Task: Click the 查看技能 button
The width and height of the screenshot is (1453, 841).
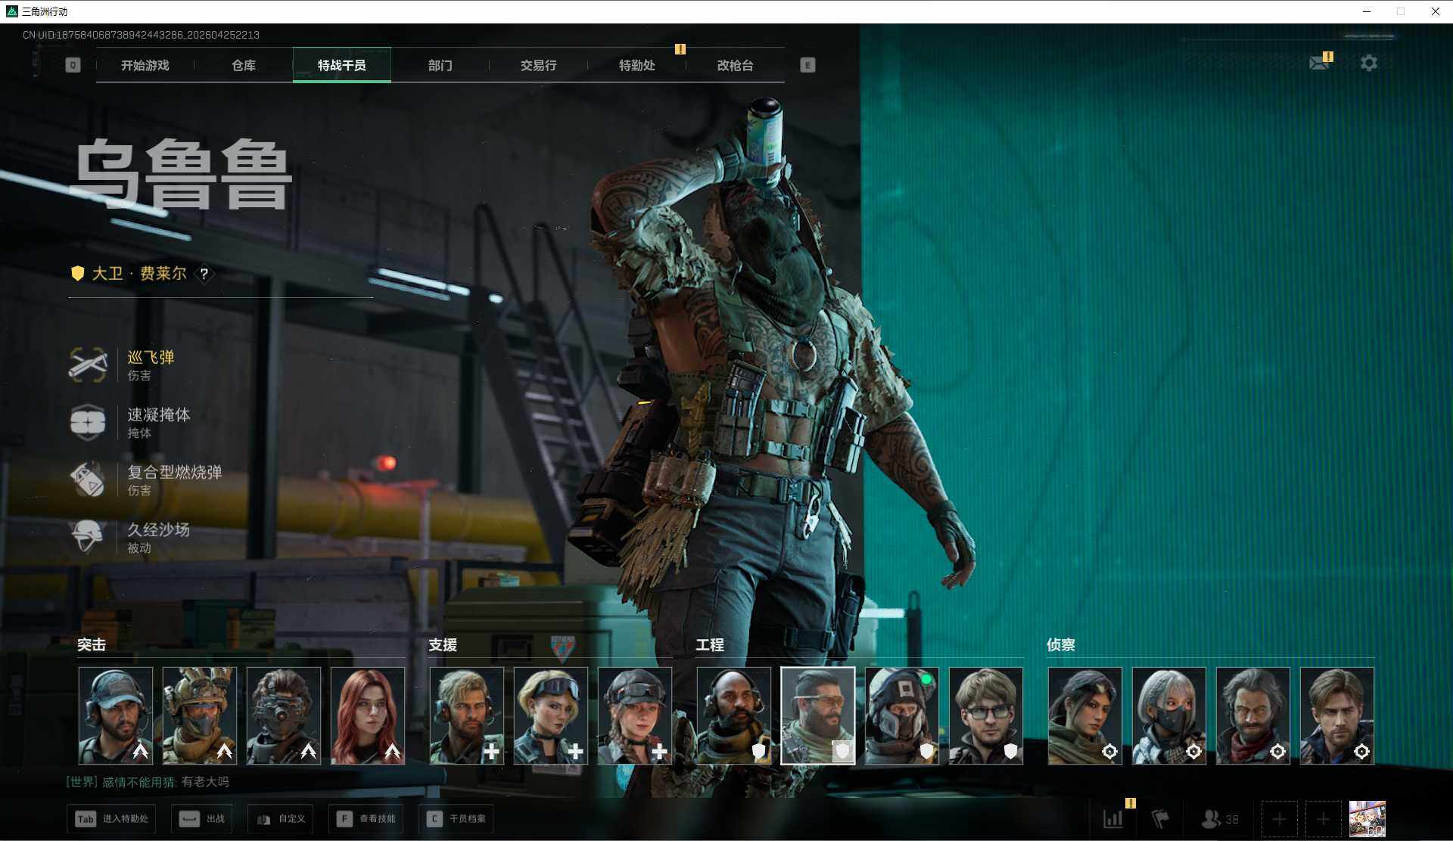Action: coord(368,819)
